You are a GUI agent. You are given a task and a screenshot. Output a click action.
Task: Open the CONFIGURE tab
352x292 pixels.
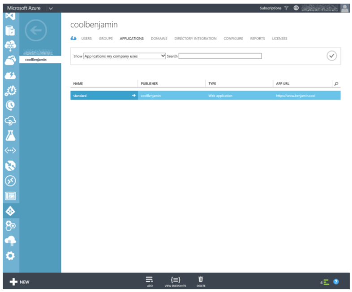[x=233, y=39]
